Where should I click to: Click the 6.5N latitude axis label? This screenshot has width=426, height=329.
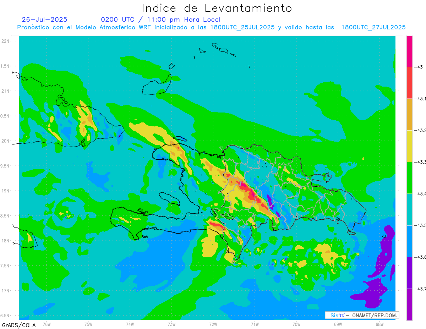point(5,316)
